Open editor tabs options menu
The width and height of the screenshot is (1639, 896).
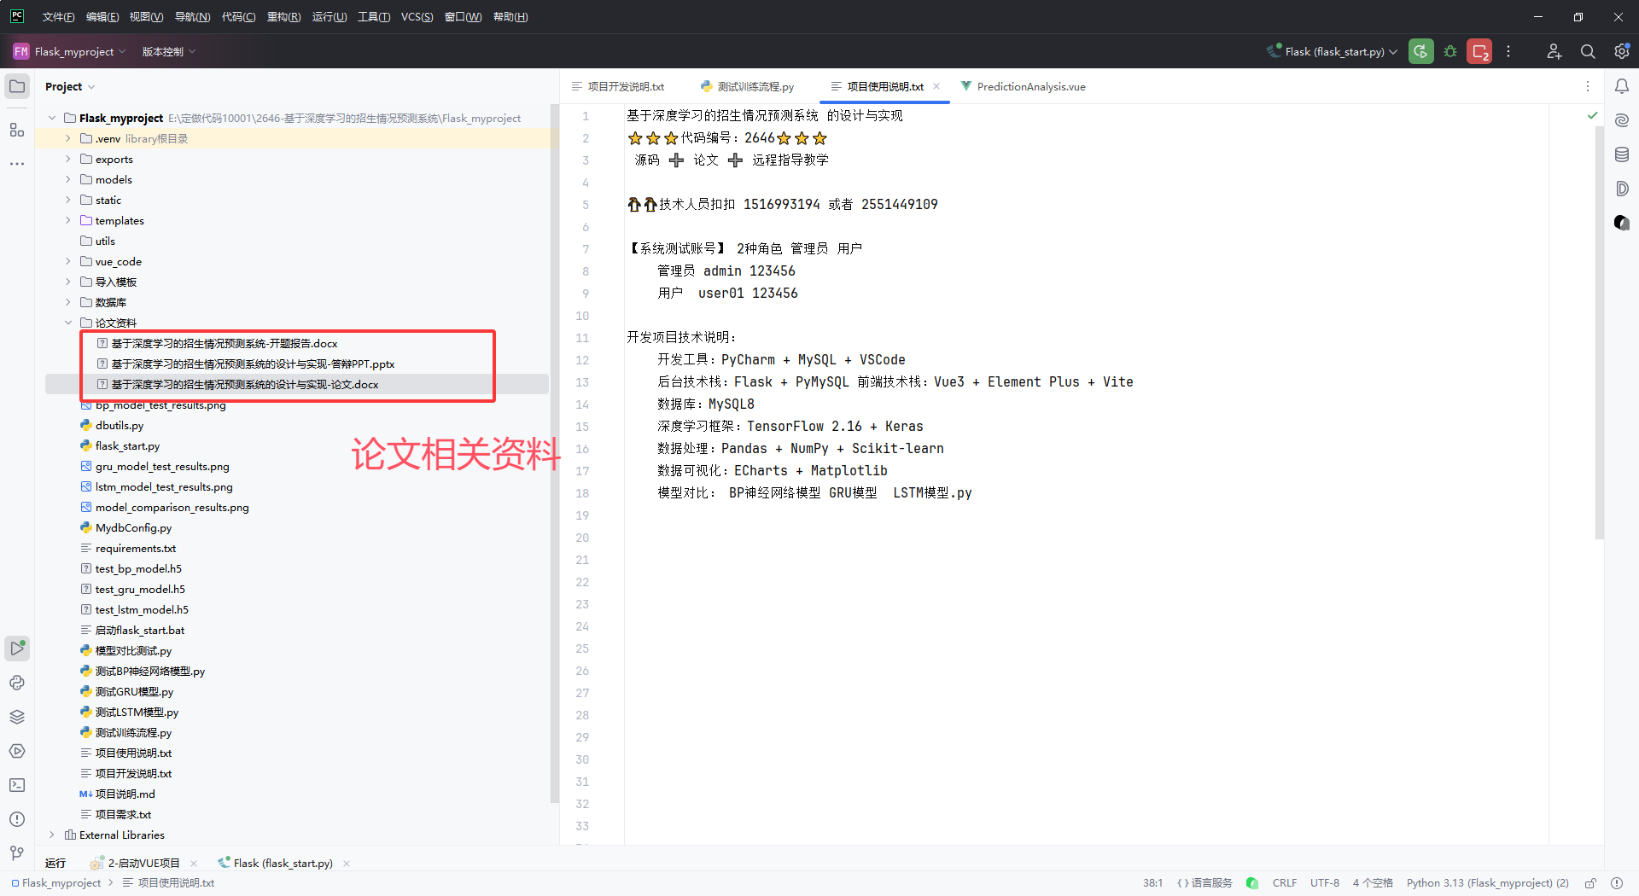(1588, 86)
